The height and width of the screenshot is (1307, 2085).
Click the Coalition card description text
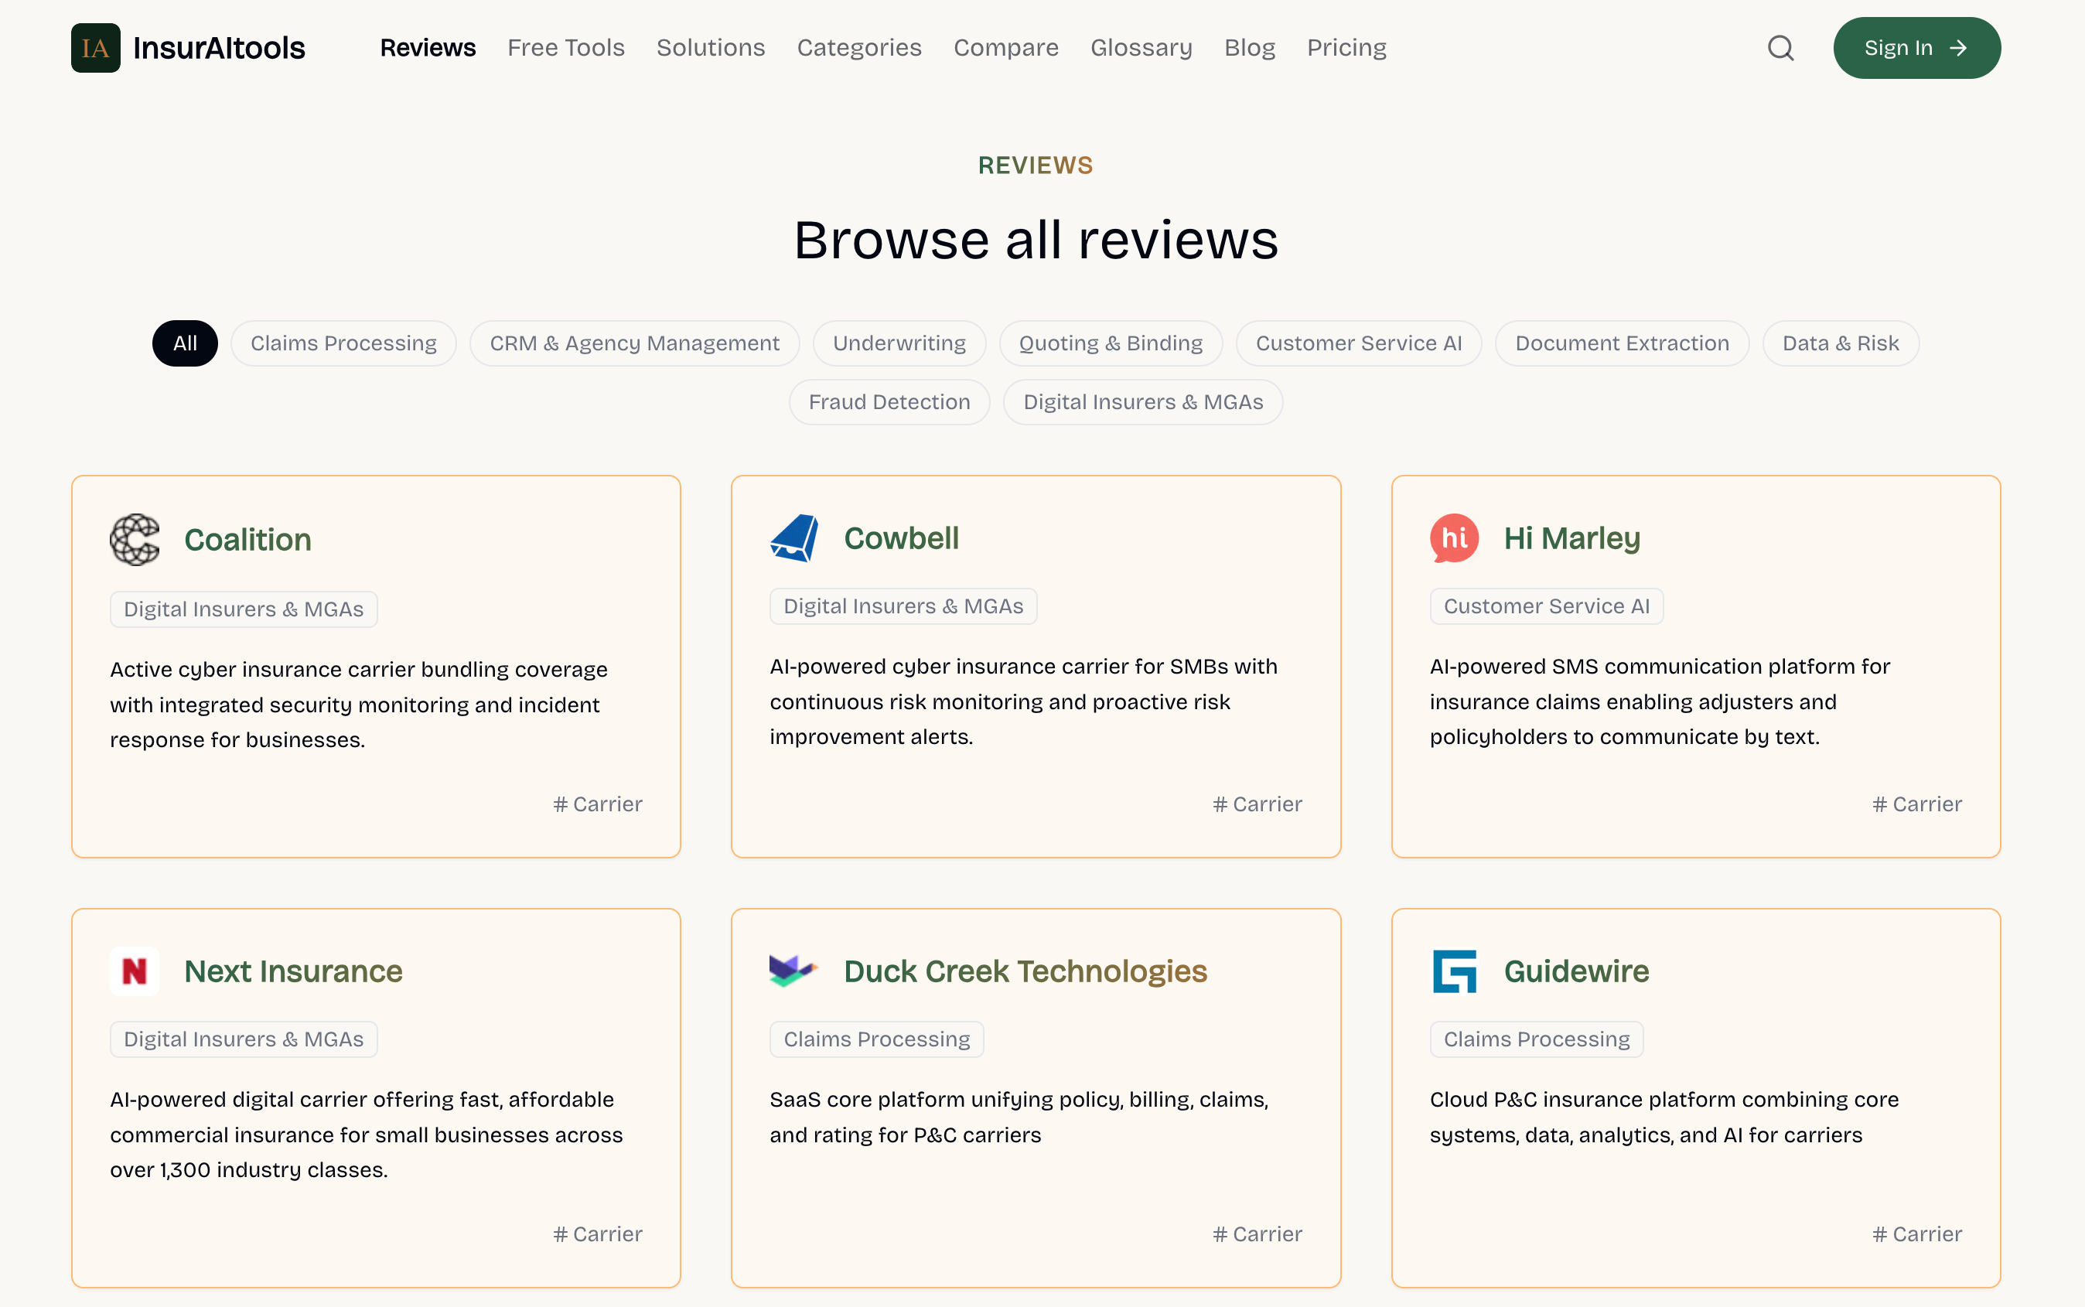359,705
